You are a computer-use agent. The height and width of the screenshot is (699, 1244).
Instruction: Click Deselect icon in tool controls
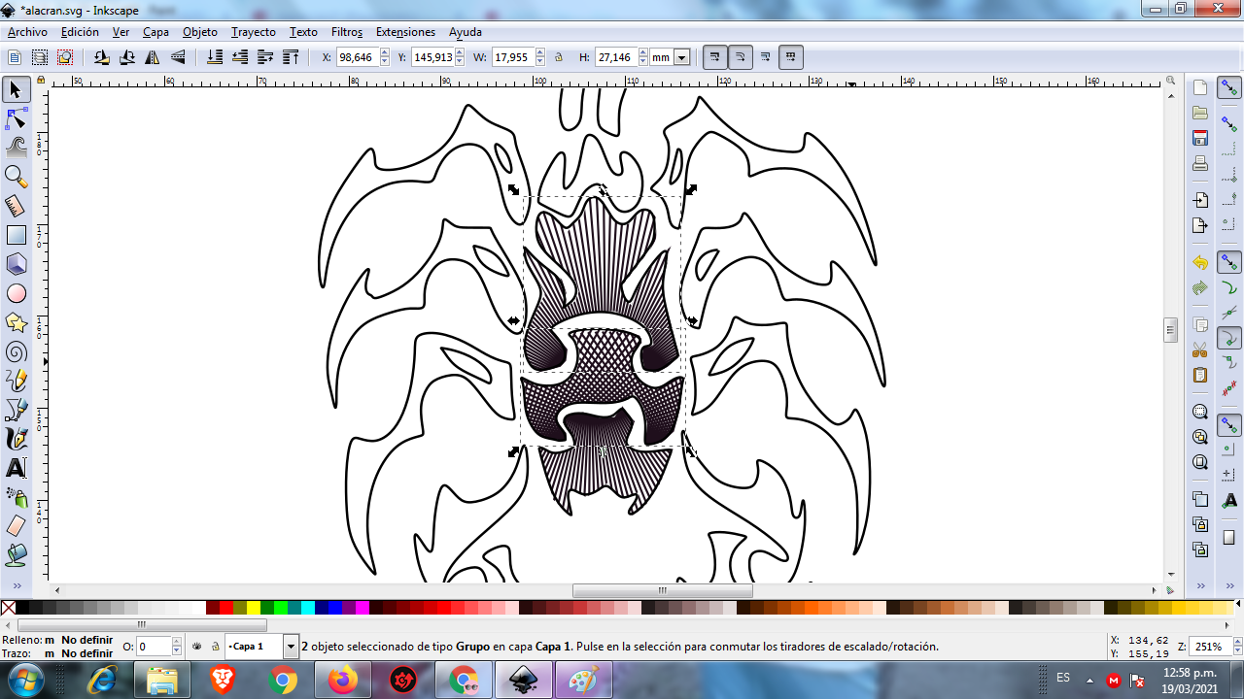(65, 57)
